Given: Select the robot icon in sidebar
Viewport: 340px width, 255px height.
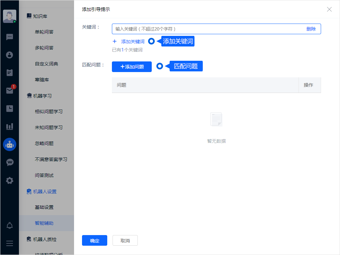Looking at the screenshot, I should click(x=10, y=144).
